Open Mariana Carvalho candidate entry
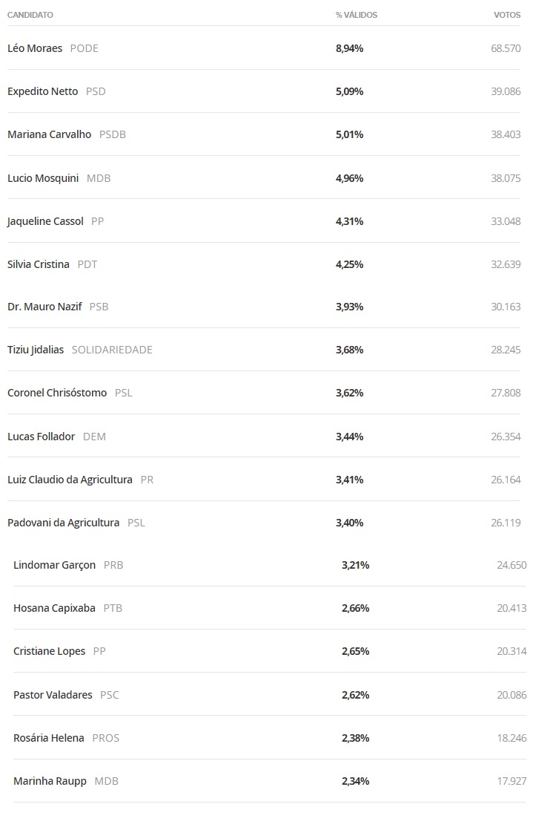This screenshot has width=553, height=833. point(49,134)
